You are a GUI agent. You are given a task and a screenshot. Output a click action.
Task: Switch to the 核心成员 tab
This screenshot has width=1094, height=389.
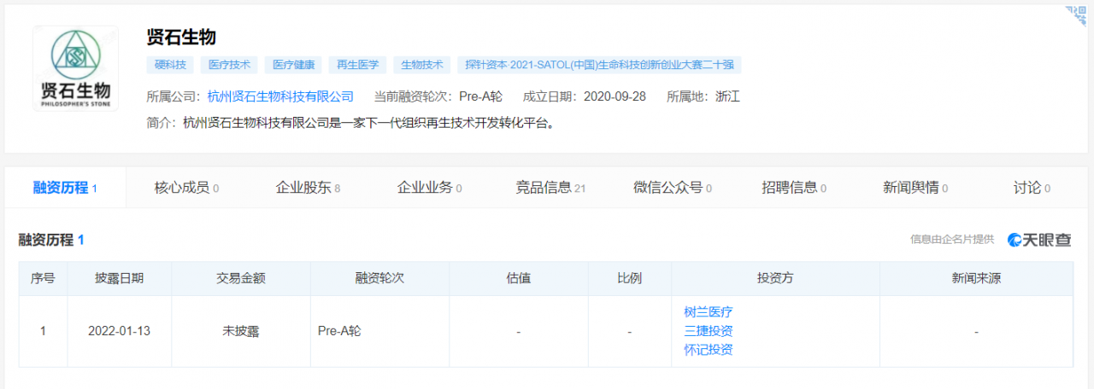(186, 188)
